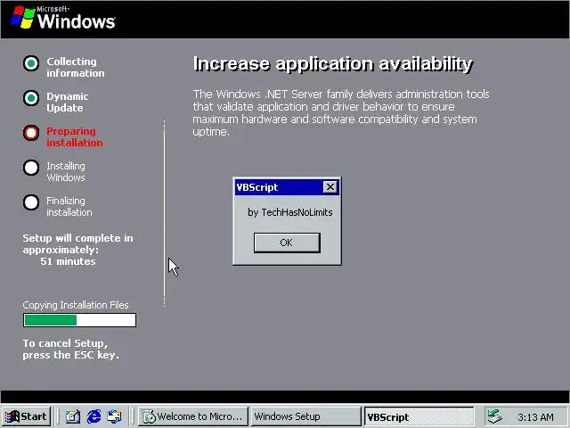Click the Dynamic Update step indicator
This screenshot has width=570, height=428.
31,98
